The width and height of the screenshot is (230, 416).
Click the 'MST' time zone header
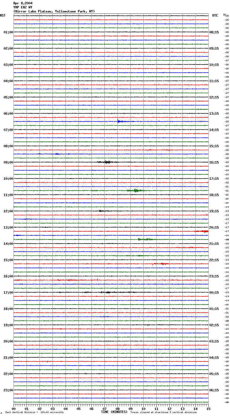click(3, 15)
